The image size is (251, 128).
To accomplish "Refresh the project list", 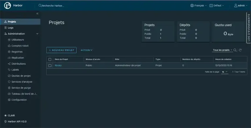I will (240, 50).
